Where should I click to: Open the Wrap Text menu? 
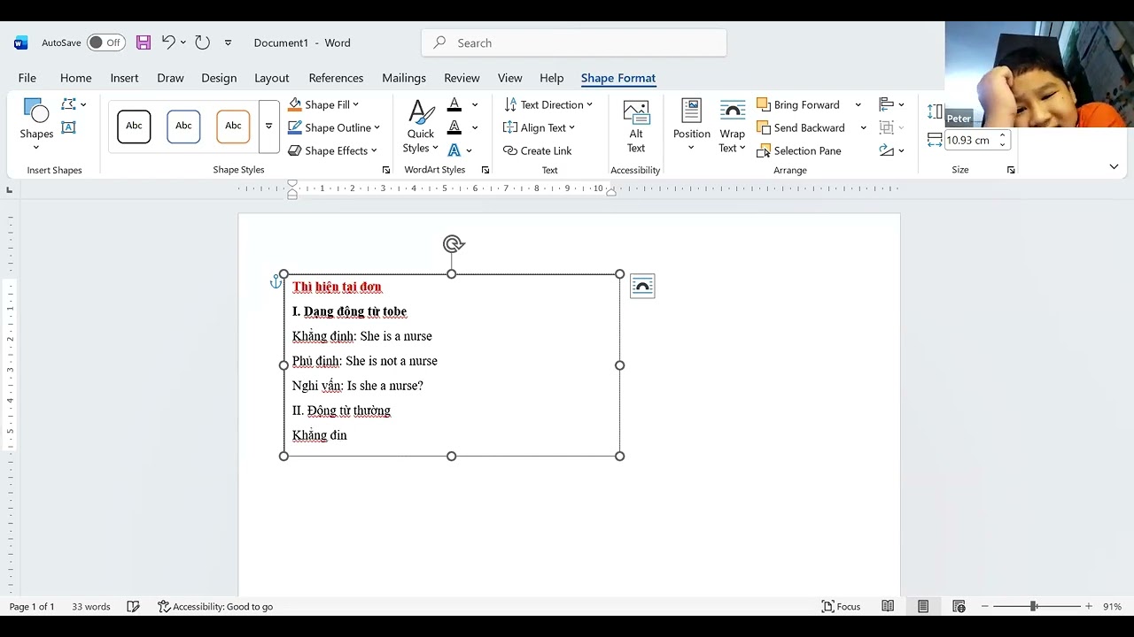pyautogui.click(x=732, y=127)
